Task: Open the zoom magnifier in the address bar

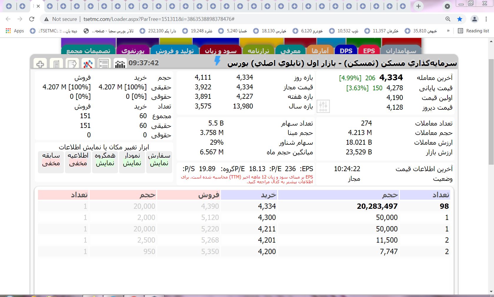Action: click(448, 19)
